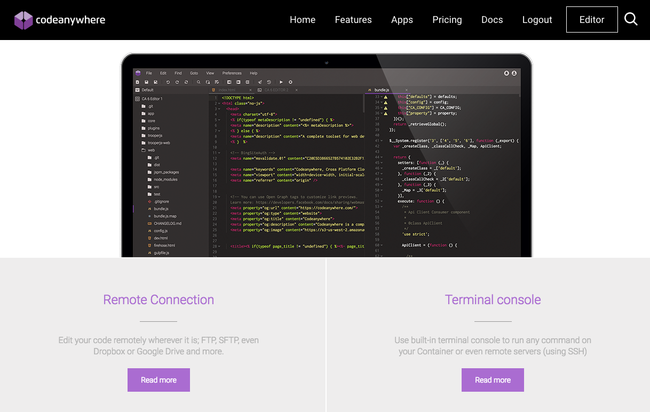The width and height of the screenshot is (650, 412).
Task: Open the Preferences menu in the editor
Action: point(232,73)
